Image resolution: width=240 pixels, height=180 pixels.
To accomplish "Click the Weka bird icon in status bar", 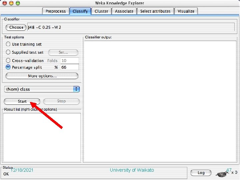I will pyautogui.click(x=222, y=174).
